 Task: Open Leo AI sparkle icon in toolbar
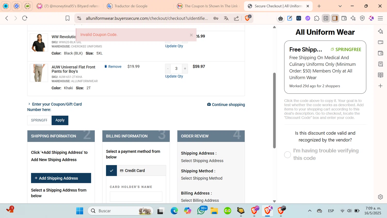click(353, 18)
